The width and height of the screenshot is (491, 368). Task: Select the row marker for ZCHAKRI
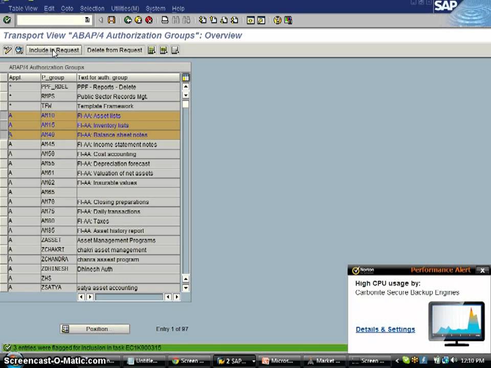(x=4, y=250)
